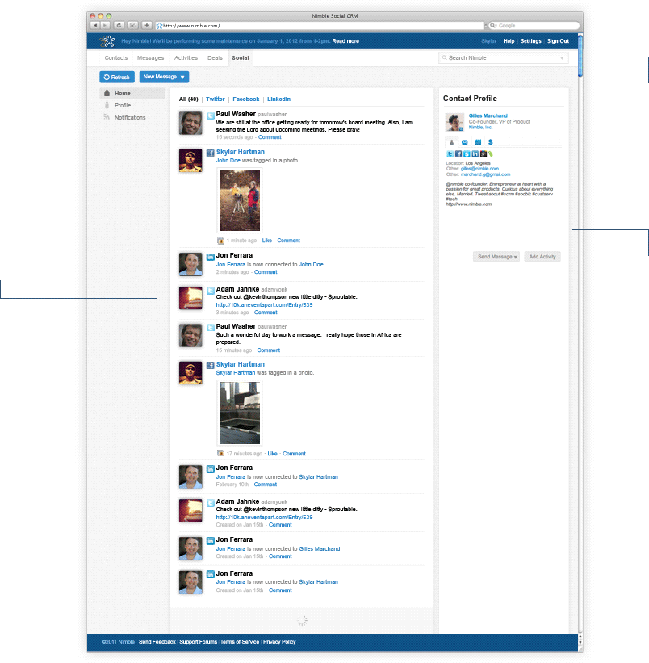
Task: Click Skylar in the header
Action: point(489,41)
